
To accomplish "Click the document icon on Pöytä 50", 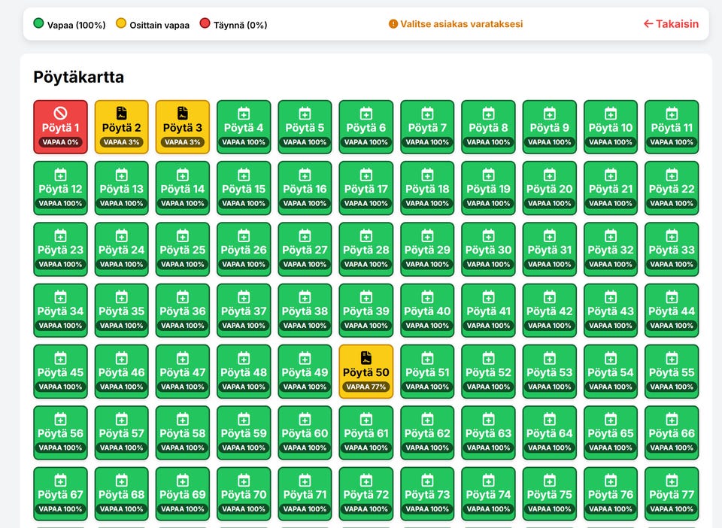I will coord(366,358).
